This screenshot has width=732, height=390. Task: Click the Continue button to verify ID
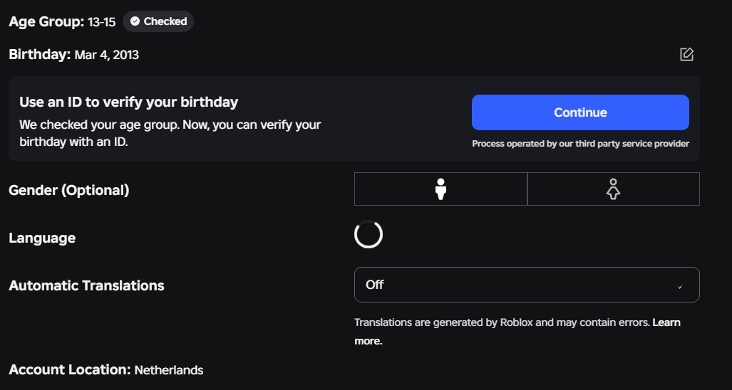[580, 112]
